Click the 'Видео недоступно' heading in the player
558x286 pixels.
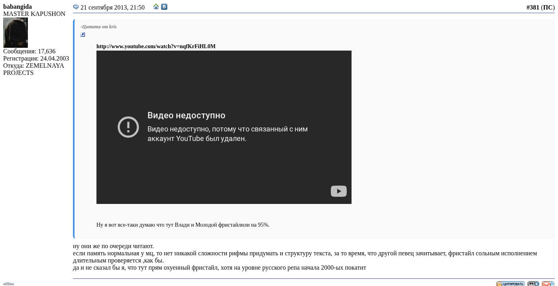[186, 116]
